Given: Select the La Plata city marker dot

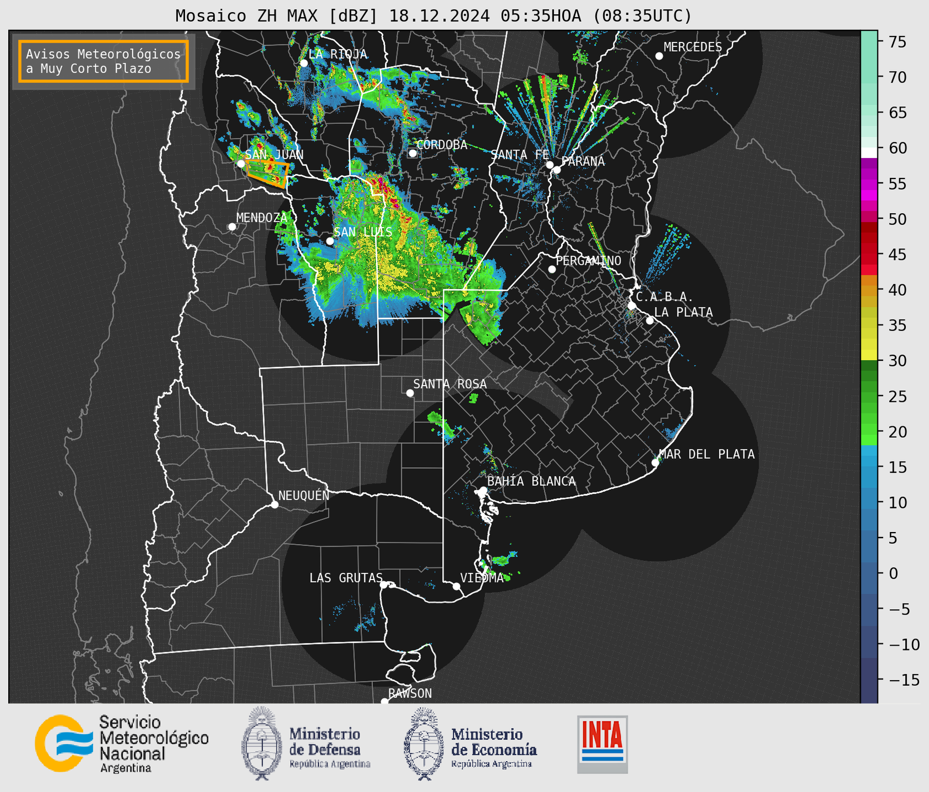Looking at the screenshot, I should click(650, 321).
